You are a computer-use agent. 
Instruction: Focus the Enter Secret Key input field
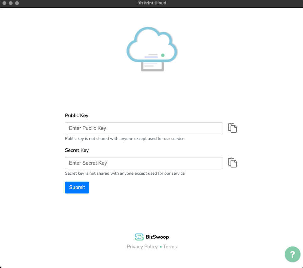coord(144,163)
